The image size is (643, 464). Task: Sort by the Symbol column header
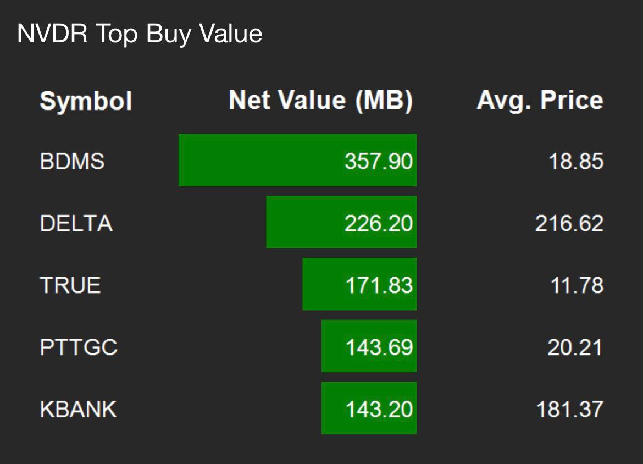[x=86, y=101]
